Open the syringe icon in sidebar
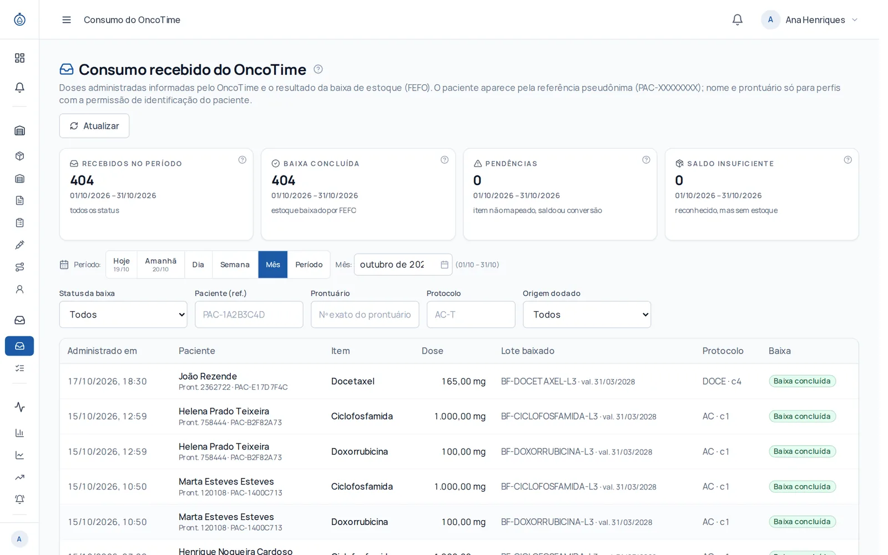The width and height of the screenshot is (888, 555). (19, 245)
